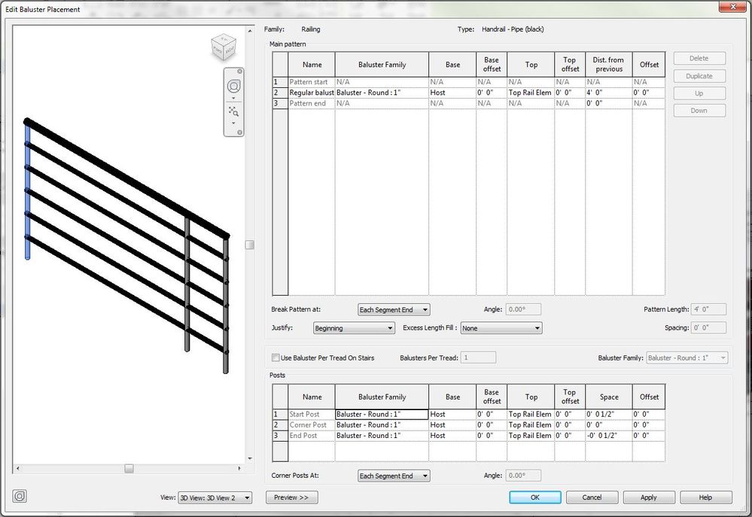
Task: Click Start Post Baluster Family cell
Action: (x=382, y=415)
